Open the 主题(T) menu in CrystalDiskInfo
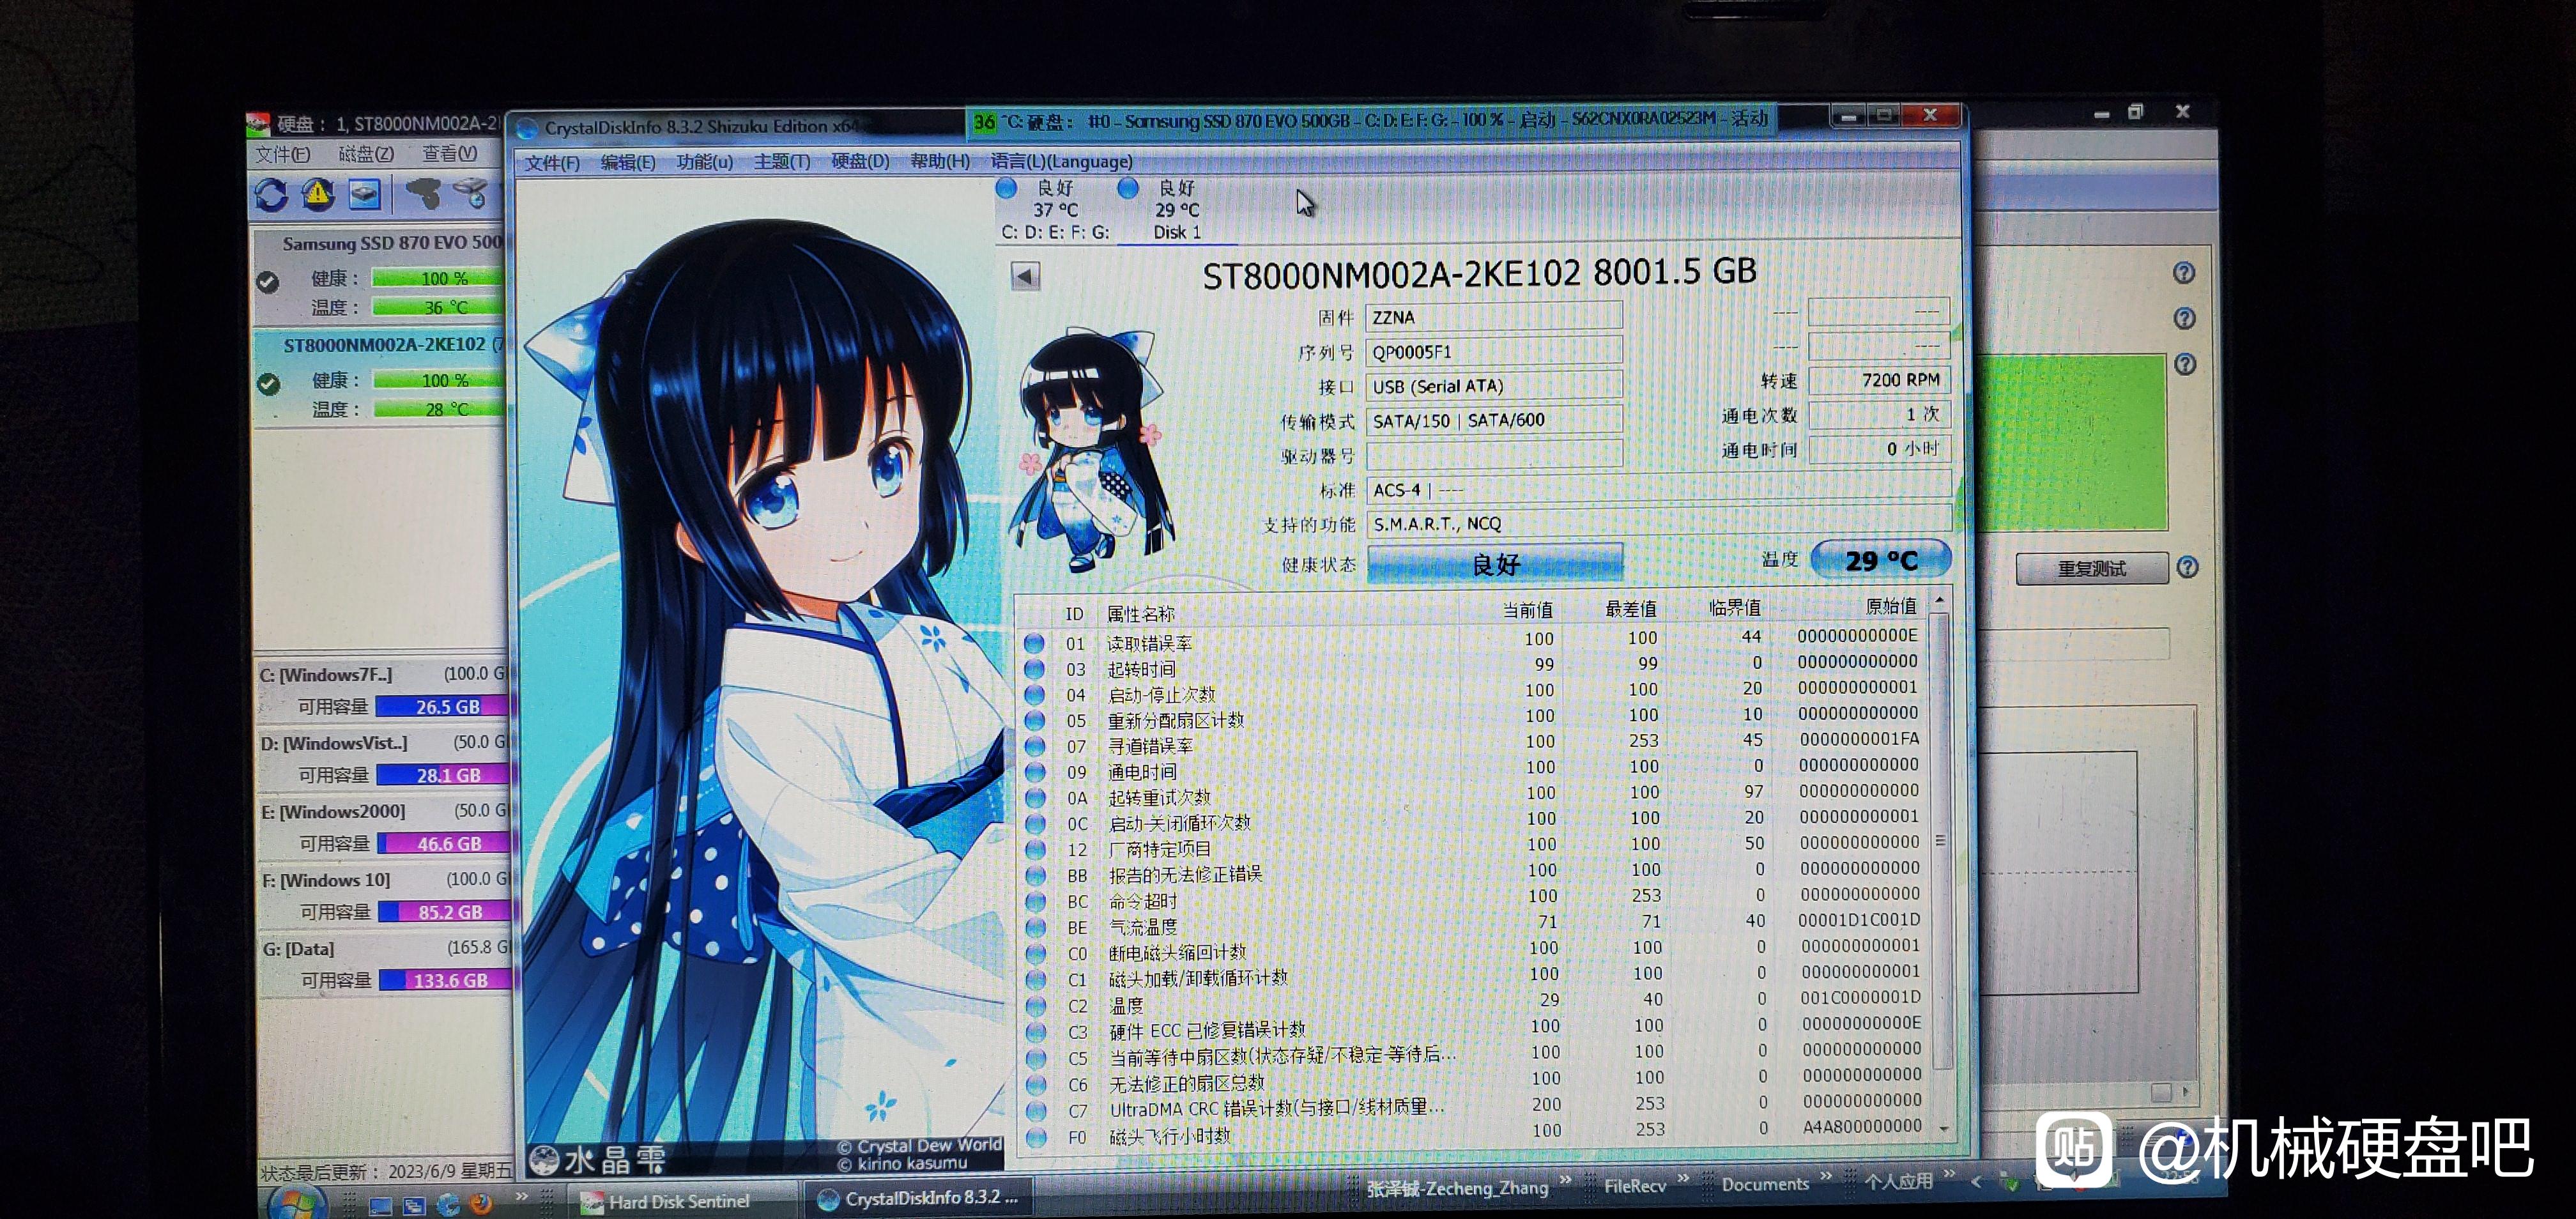The width and height of the screenshot is (2576, 1219). (782, 161)
